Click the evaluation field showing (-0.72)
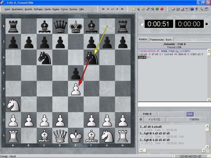This screenshot has height=158, width=211. click(154, 119)
